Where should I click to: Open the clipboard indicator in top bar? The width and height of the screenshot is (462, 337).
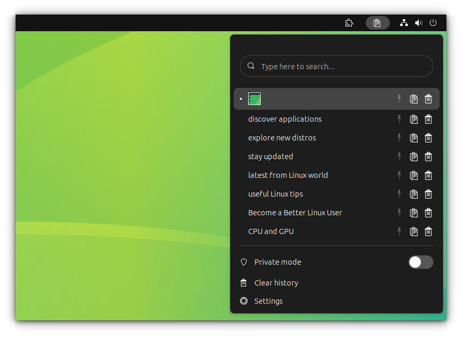pyautogui.click(x=377, y=23)
